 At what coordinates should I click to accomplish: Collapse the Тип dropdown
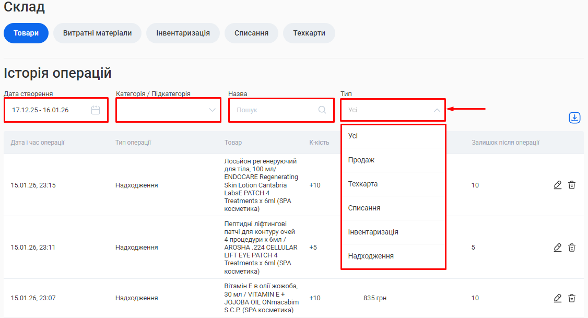(437, 110)
